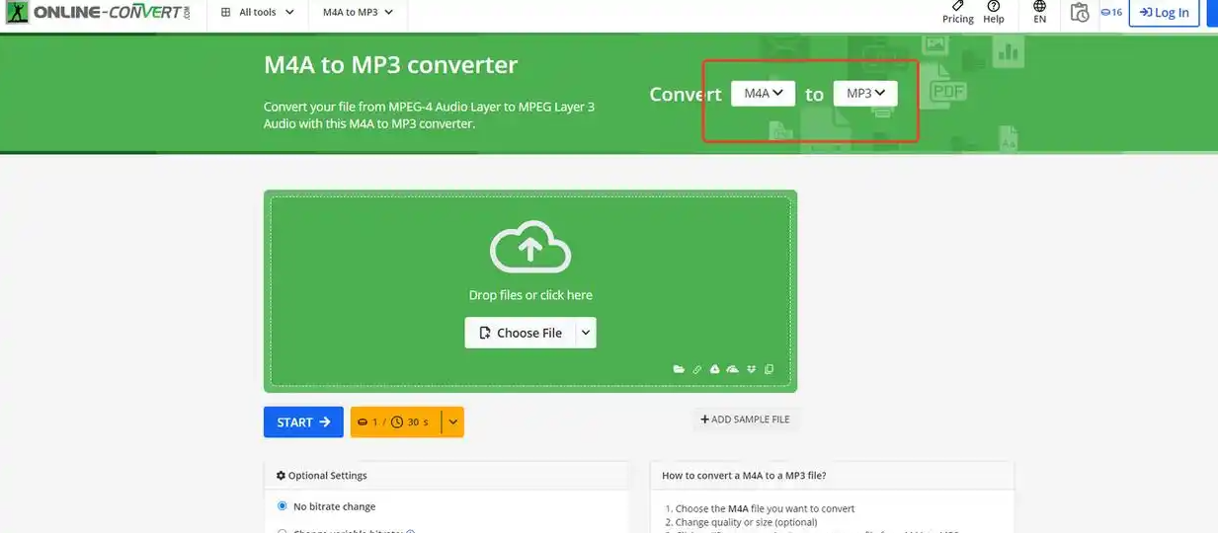Image resolution: width=1218 pixels, height=533 pixels.
Task: Click the cloud upload icon
Action: tap(530, 247)
